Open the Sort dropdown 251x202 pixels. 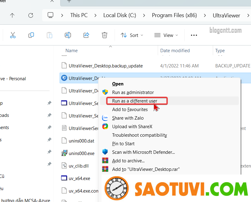click(x=132, y=35)
